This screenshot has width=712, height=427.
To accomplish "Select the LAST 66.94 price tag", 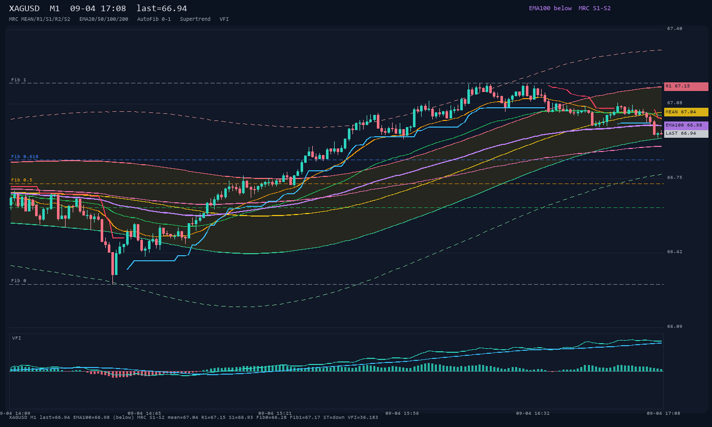I will (x=686, y=133).
